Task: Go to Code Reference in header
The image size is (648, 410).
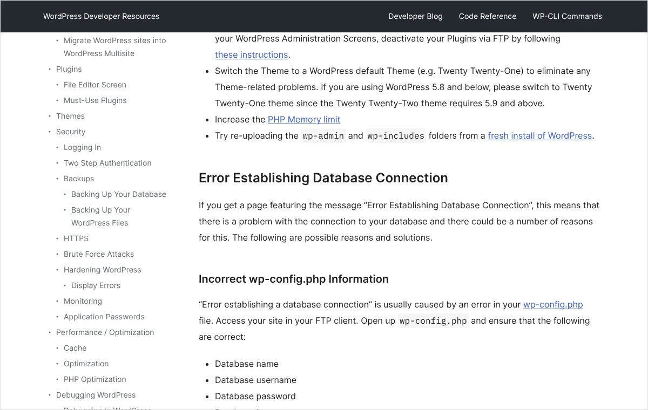Action: click(x=488, y=16)
